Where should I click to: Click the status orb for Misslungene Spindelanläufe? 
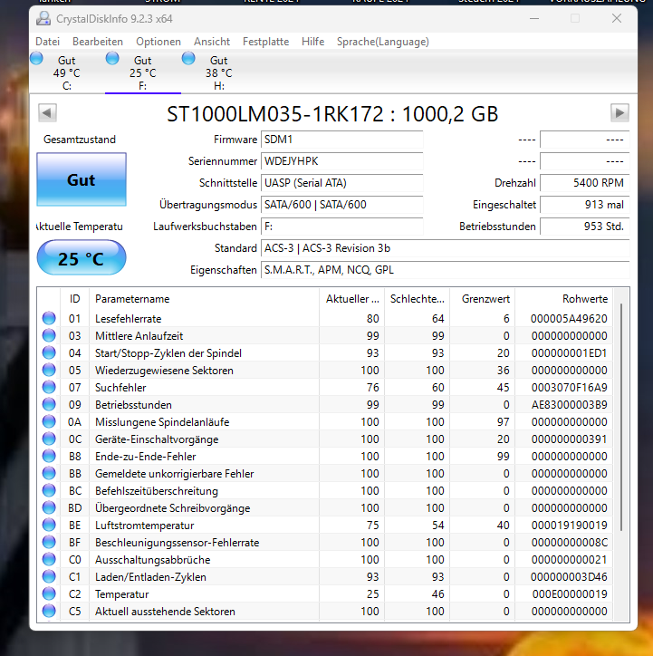(49, 421)
